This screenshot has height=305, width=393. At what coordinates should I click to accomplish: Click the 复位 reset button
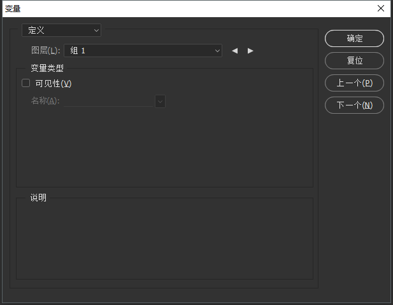pyautogui.click(x=354, y=60)
